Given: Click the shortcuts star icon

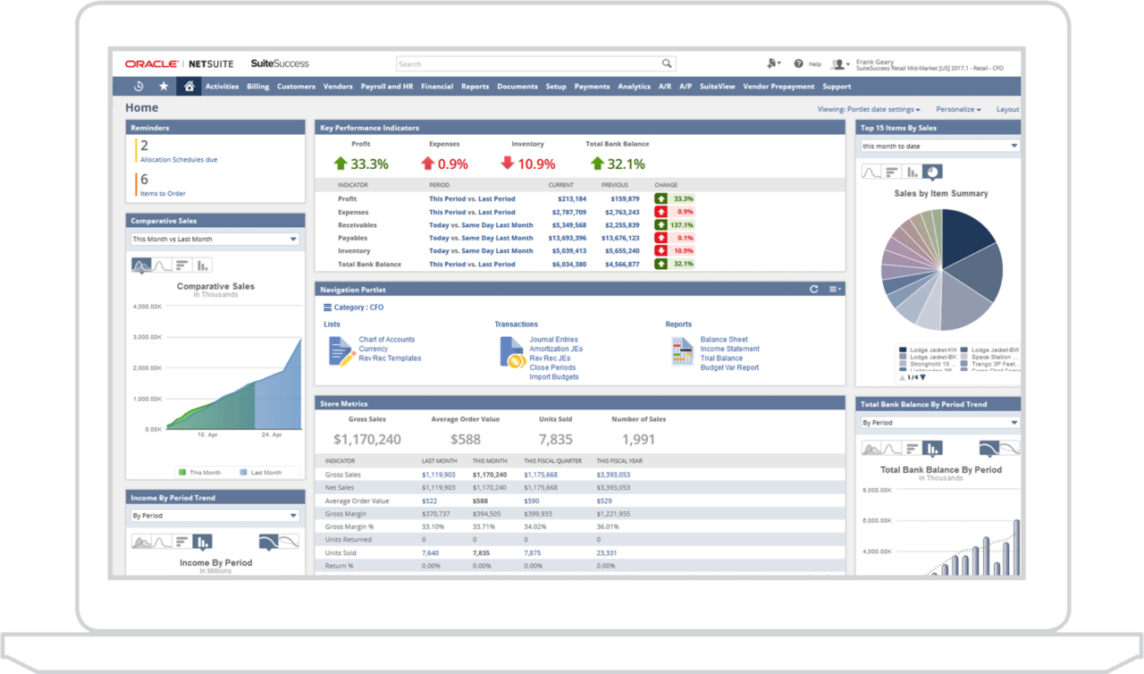Looking at the screenshot, I should point(164,87).
